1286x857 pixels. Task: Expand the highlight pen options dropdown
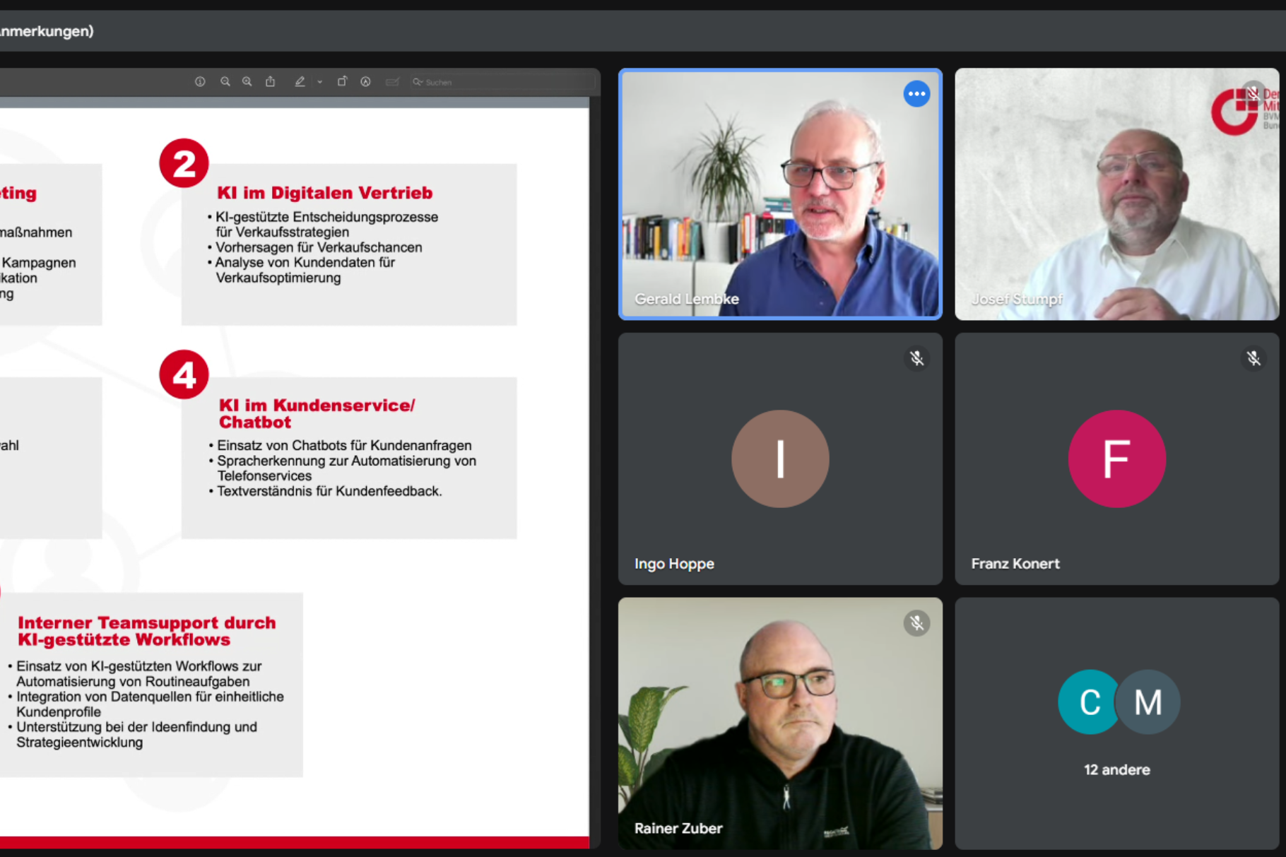tap(320, 82)
